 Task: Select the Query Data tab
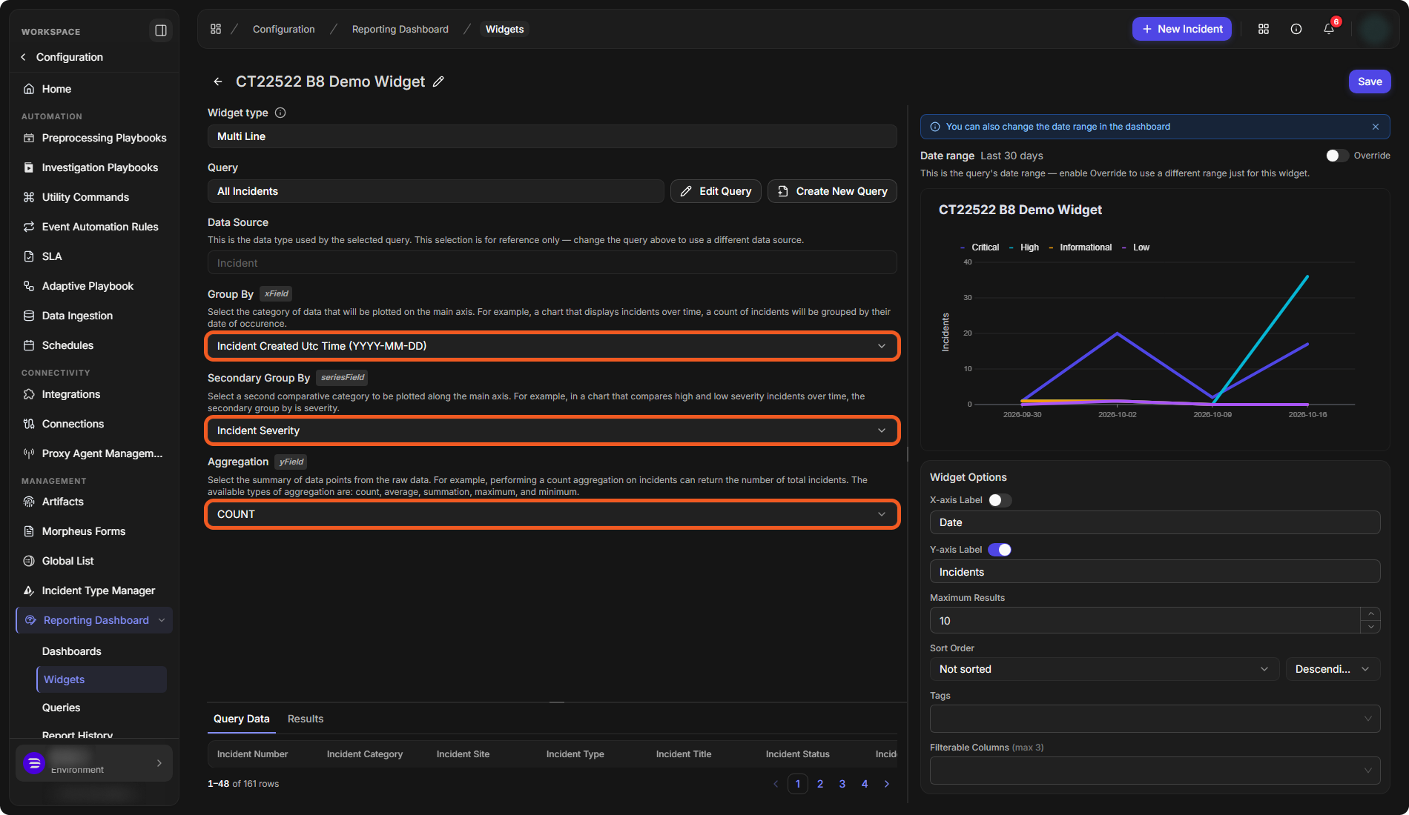click(x=242, y=719)
